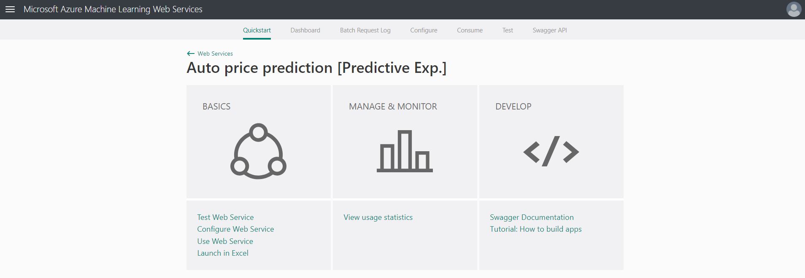
Task: Open the View usage statistics link
Action: click(x=378, y=217)
